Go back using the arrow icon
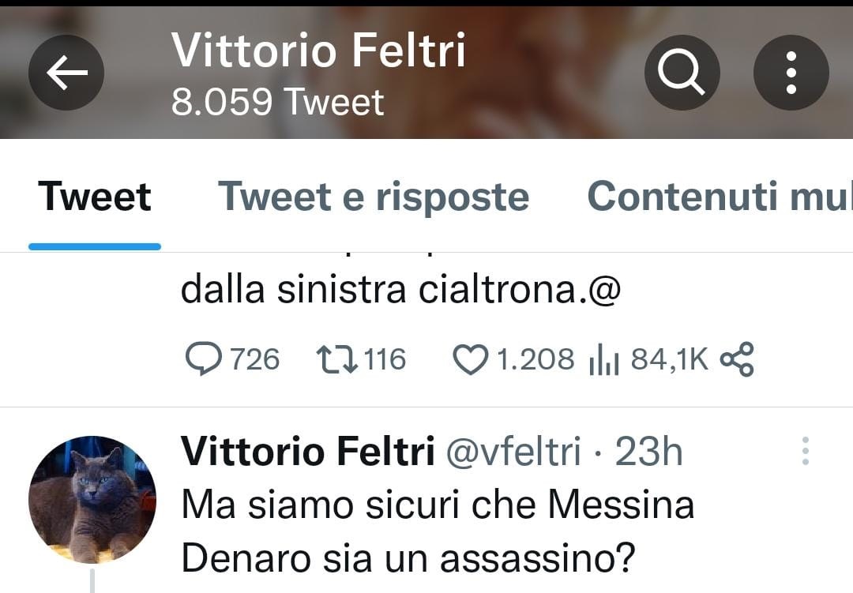This screenshot has width=853, height=593. 66,72
